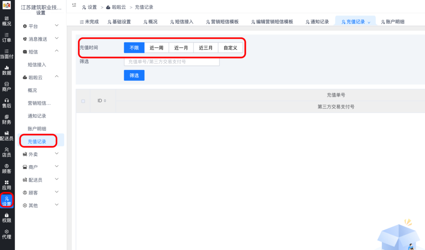425x250 pixels.
Task: Toggle the select-all checkbox in table header
Action: [82, 101]
